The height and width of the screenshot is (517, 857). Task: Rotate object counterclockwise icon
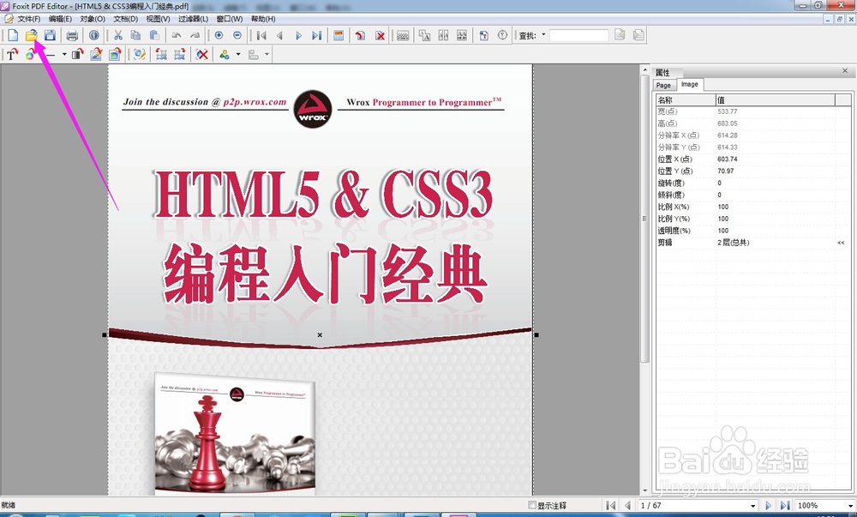point(161,54)
